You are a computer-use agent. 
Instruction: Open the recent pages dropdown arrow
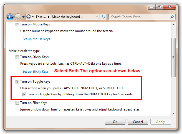(23, 17)
